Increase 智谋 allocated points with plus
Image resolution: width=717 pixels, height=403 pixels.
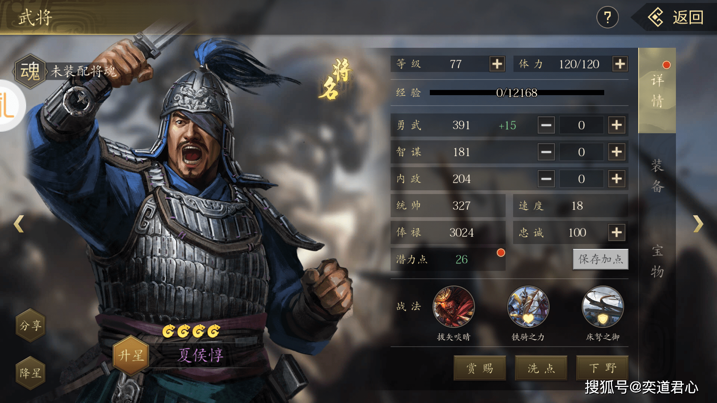(x=617, y=152)
